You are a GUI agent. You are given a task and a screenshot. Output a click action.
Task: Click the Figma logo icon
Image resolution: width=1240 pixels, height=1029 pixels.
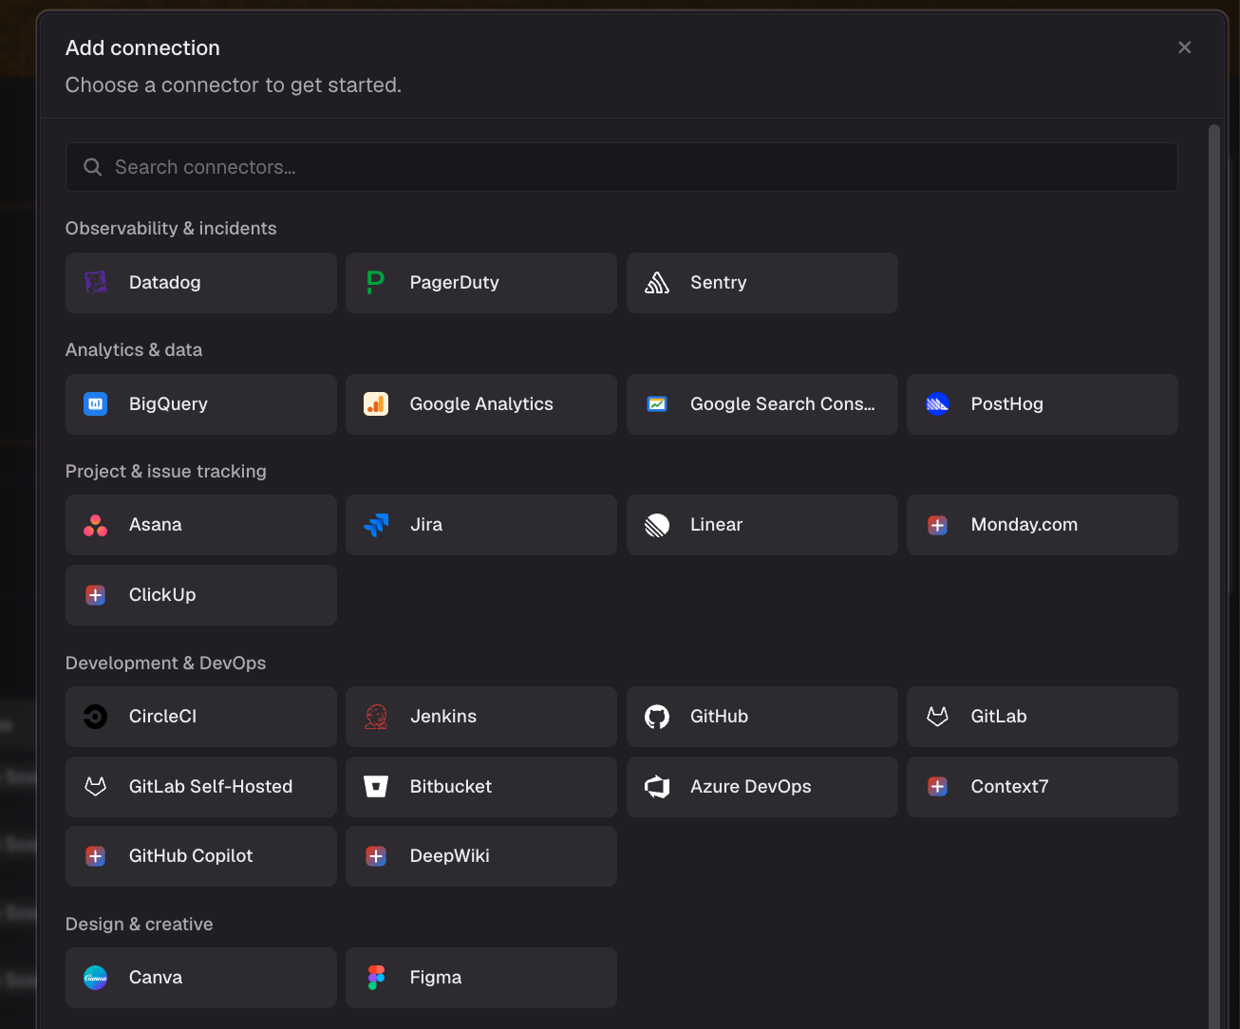376,978
